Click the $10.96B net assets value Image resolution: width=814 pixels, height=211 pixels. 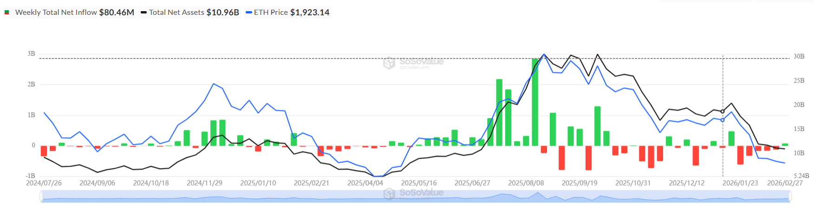[x=222, y=13]
